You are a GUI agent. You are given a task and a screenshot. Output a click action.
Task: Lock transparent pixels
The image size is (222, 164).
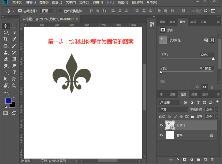[170, 117]
